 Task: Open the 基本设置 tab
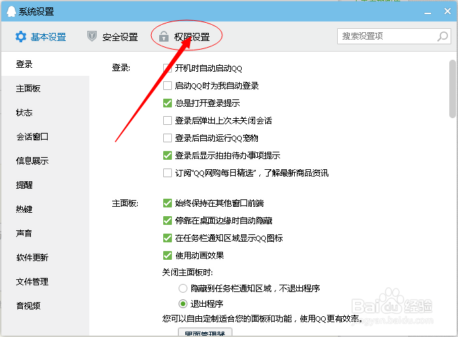point(40,37)
